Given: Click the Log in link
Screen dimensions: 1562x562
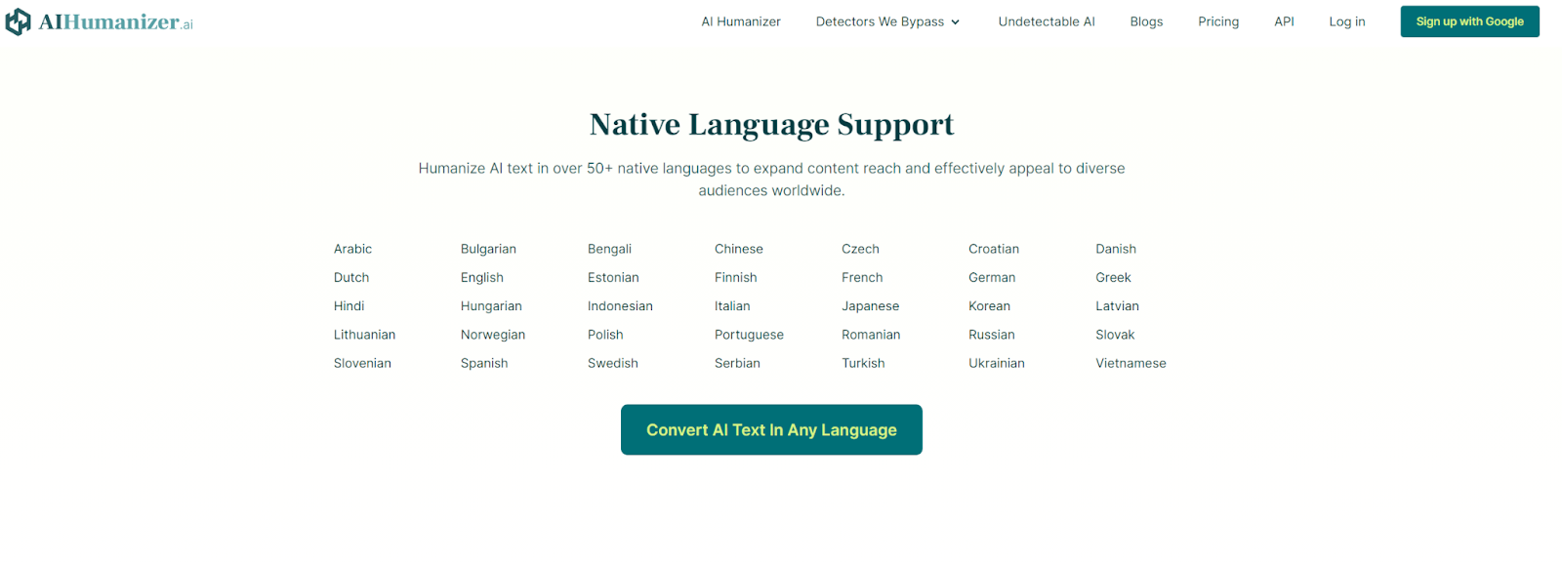Looking at the screenshot, I should (1347, 21).
